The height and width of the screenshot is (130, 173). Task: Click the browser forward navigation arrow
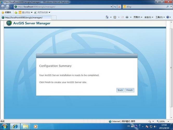8,7
